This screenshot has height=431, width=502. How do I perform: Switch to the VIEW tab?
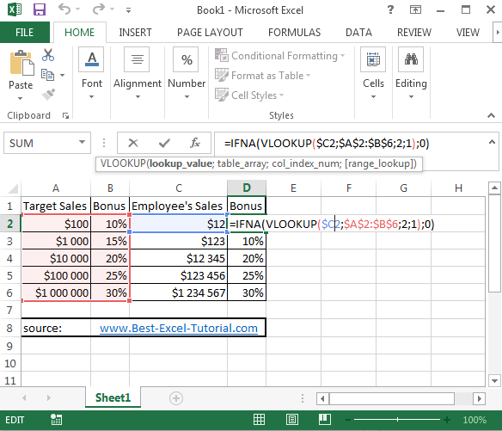[x=468, y=33]
